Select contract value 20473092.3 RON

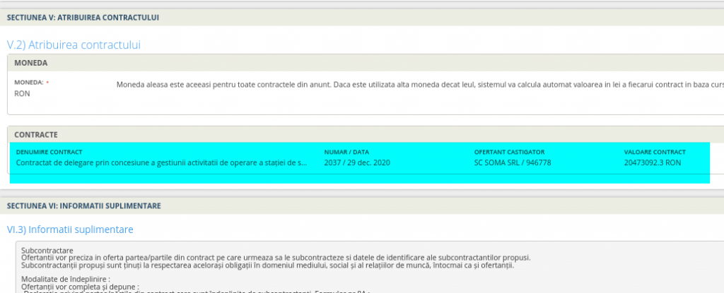pyautogui.click(x=652, y=162)
